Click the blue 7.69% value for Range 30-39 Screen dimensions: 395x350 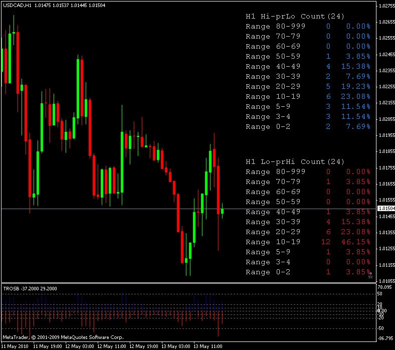tap(358, 76)
